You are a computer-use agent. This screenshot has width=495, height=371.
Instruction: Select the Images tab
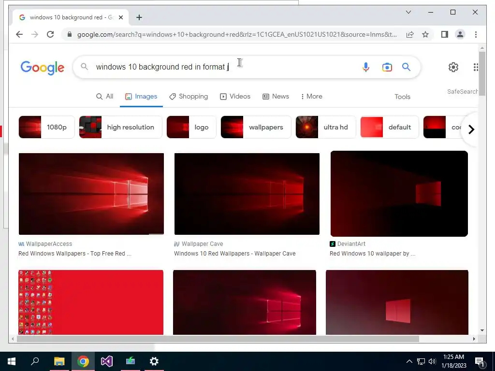(141, 97)
